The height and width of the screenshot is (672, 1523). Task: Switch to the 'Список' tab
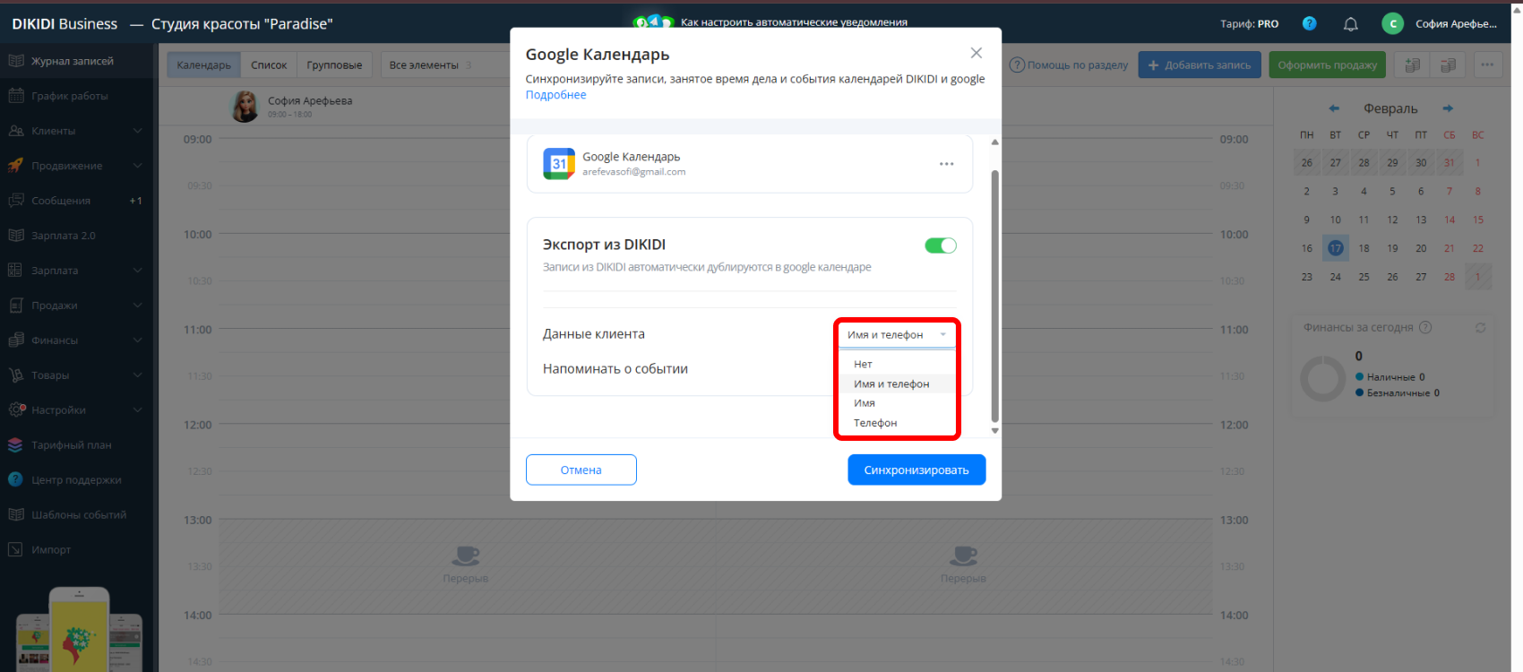point(269,65)
